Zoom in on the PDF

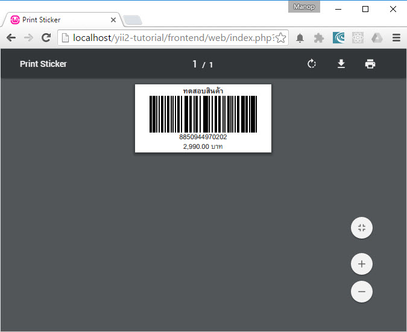click(x=362, y=264)
